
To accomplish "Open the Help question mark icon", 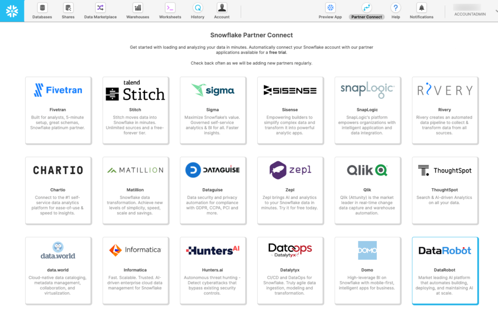I will click(x=395, y=8).
